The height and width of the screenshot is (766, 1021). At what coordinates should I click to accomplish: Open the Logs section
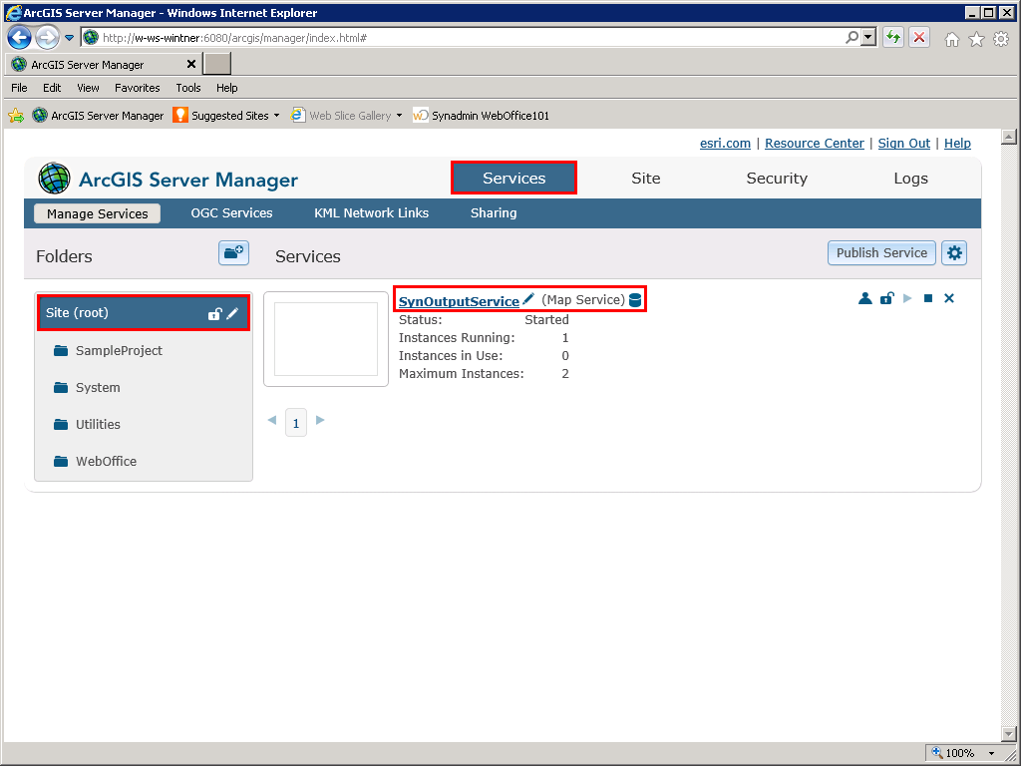910,178
